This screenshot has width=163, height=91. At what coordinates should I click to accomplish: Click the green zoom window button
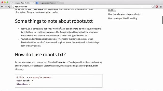click(x=7, y=2)
